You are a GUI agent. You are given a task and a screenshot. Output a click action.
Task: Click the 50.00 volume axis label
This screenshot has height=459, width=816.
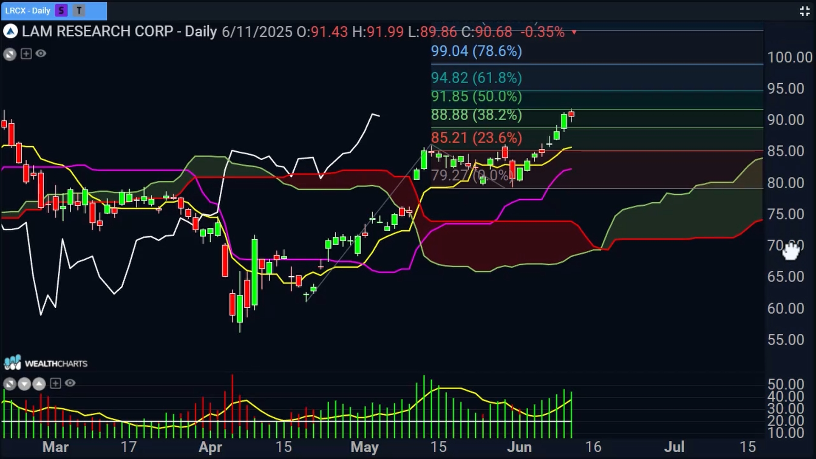(x=786, y=384)
